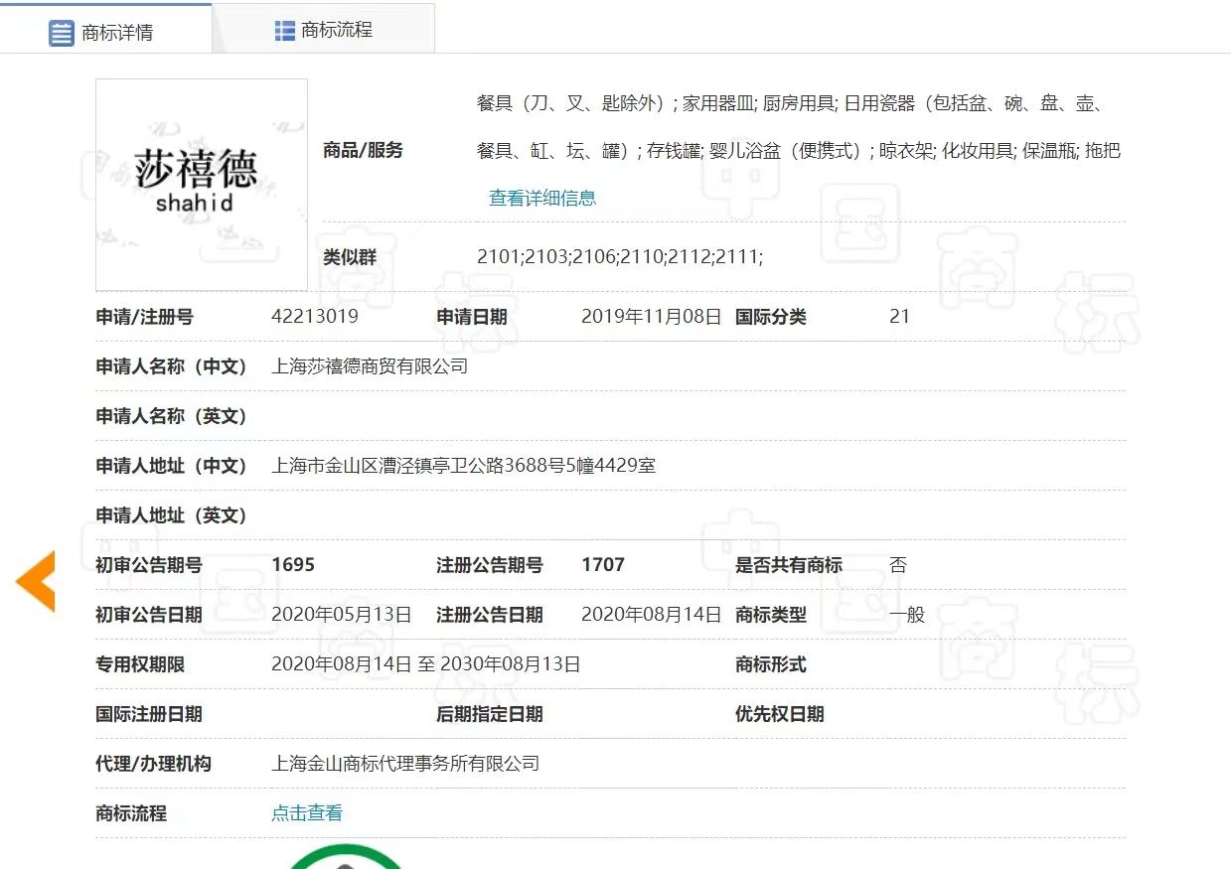Screen dimensions: 1231x869
Task: Click the orange left arrow
Action: point(36,581)
